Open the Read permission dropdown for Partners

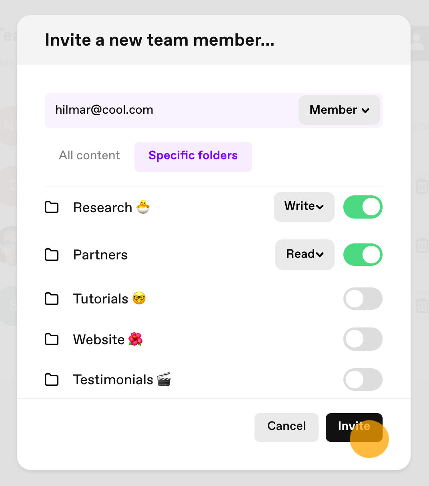305,254
